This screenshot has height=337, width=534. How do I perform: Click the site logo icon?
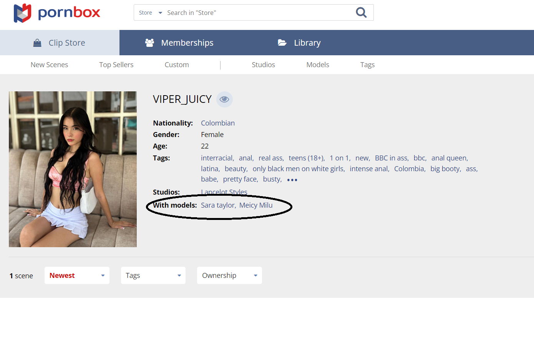pyautogui.click(x=22, y=13)
